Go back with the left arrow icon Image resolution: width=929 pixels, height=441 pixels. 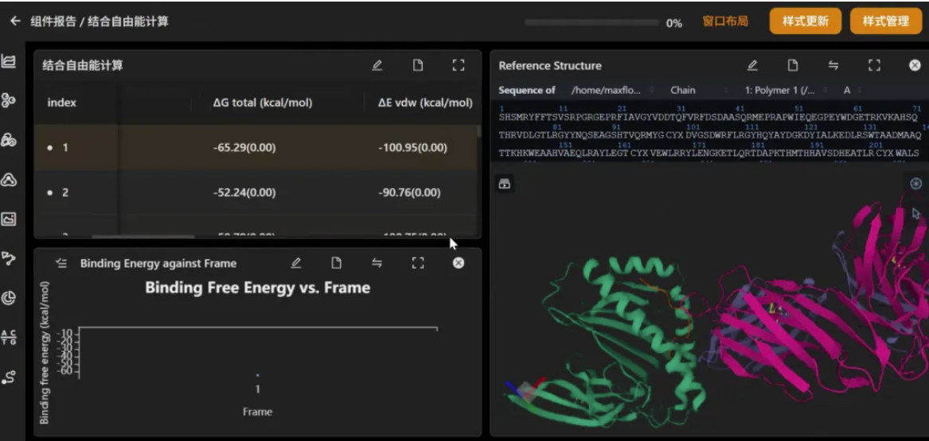(15, 21)
